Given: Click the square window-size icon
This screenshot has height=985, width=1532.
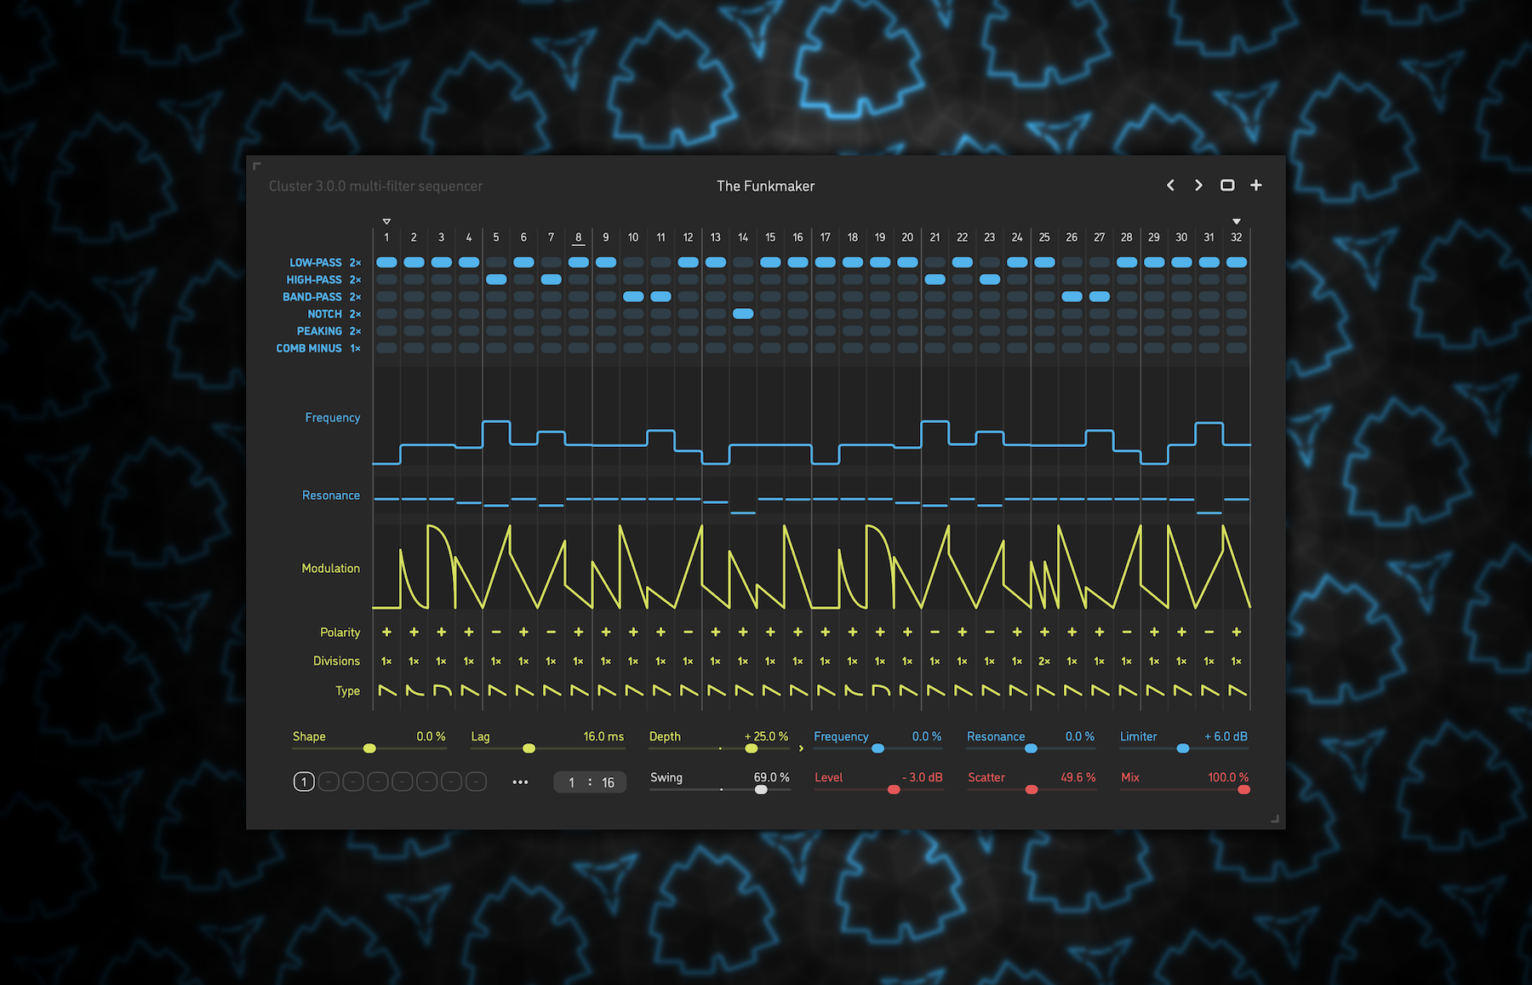Looking at the screenshot, I should tap(1227, 186).
